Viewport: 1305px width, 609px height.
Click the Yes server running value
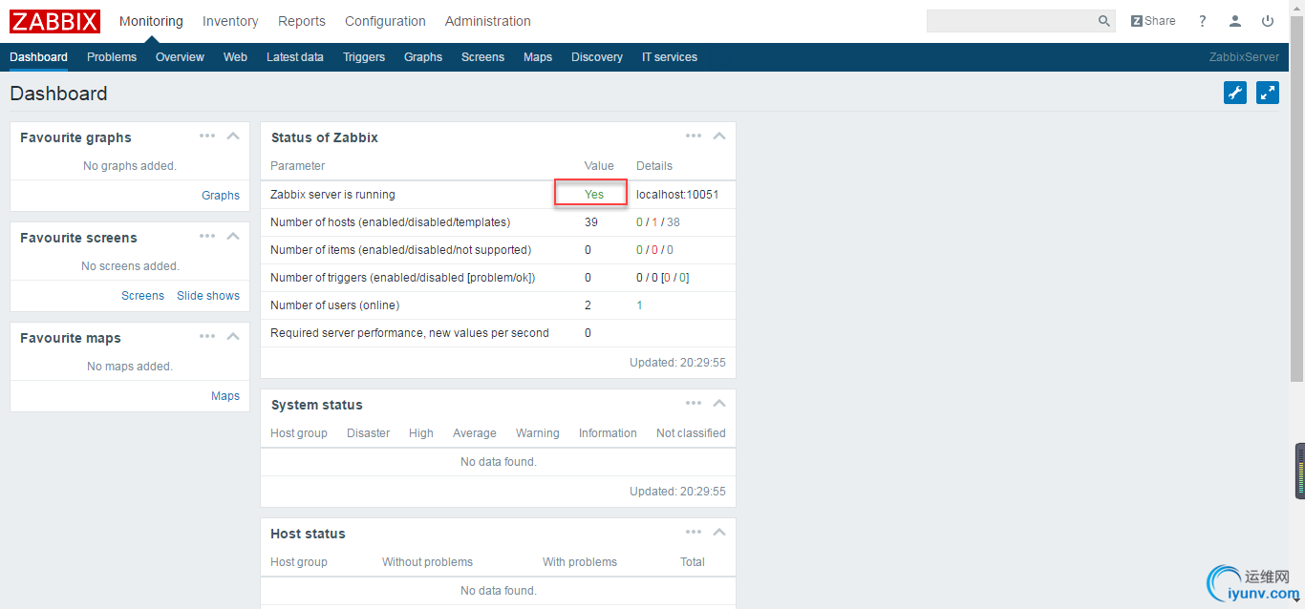coord(594,194)
